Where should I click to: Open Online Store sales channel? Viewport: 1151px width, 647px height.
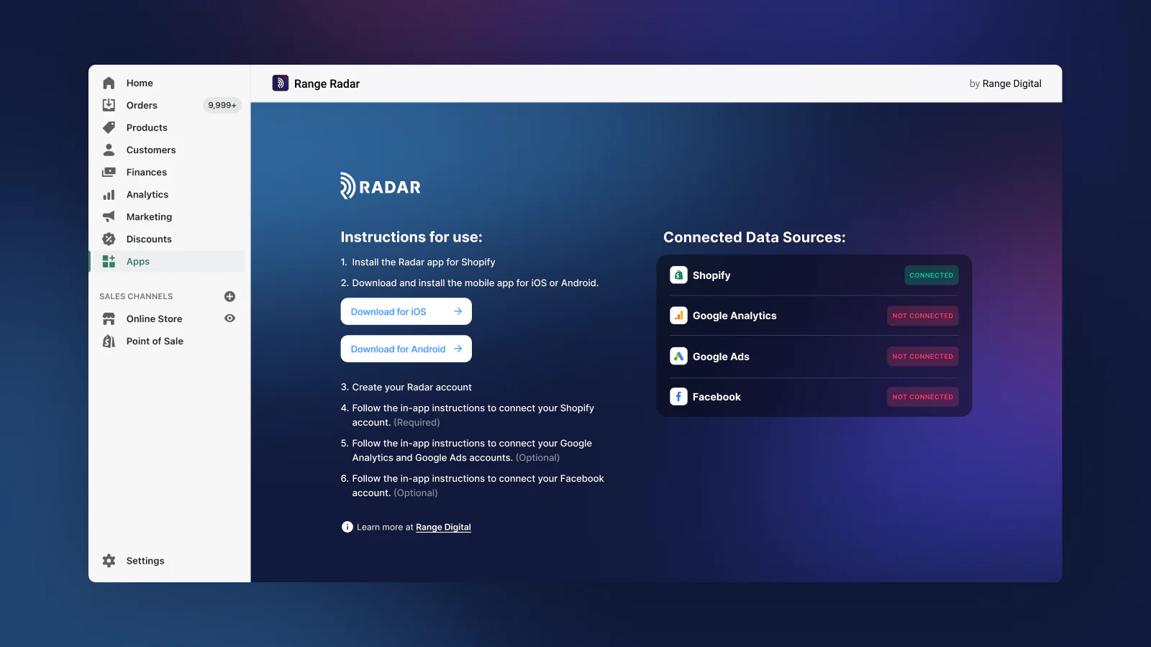[155, 318]
